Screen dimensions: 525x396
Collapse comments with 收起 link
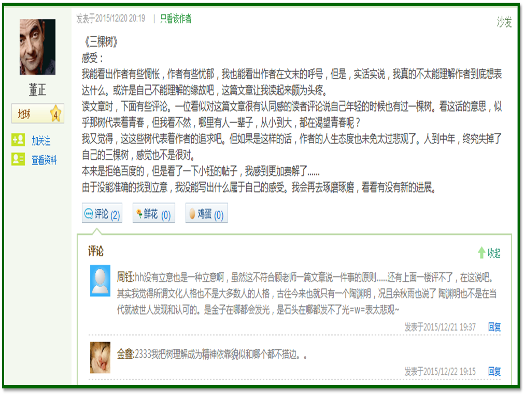pos(494,253)
